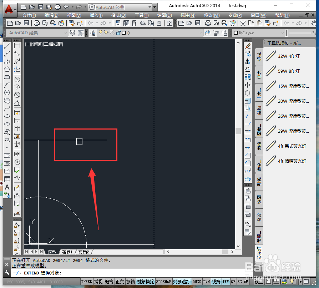Expand the quick access toolbar customize arrow
The height and width of the screenshot is (288, 319).
pyautogui.click(x=155, y=7)
